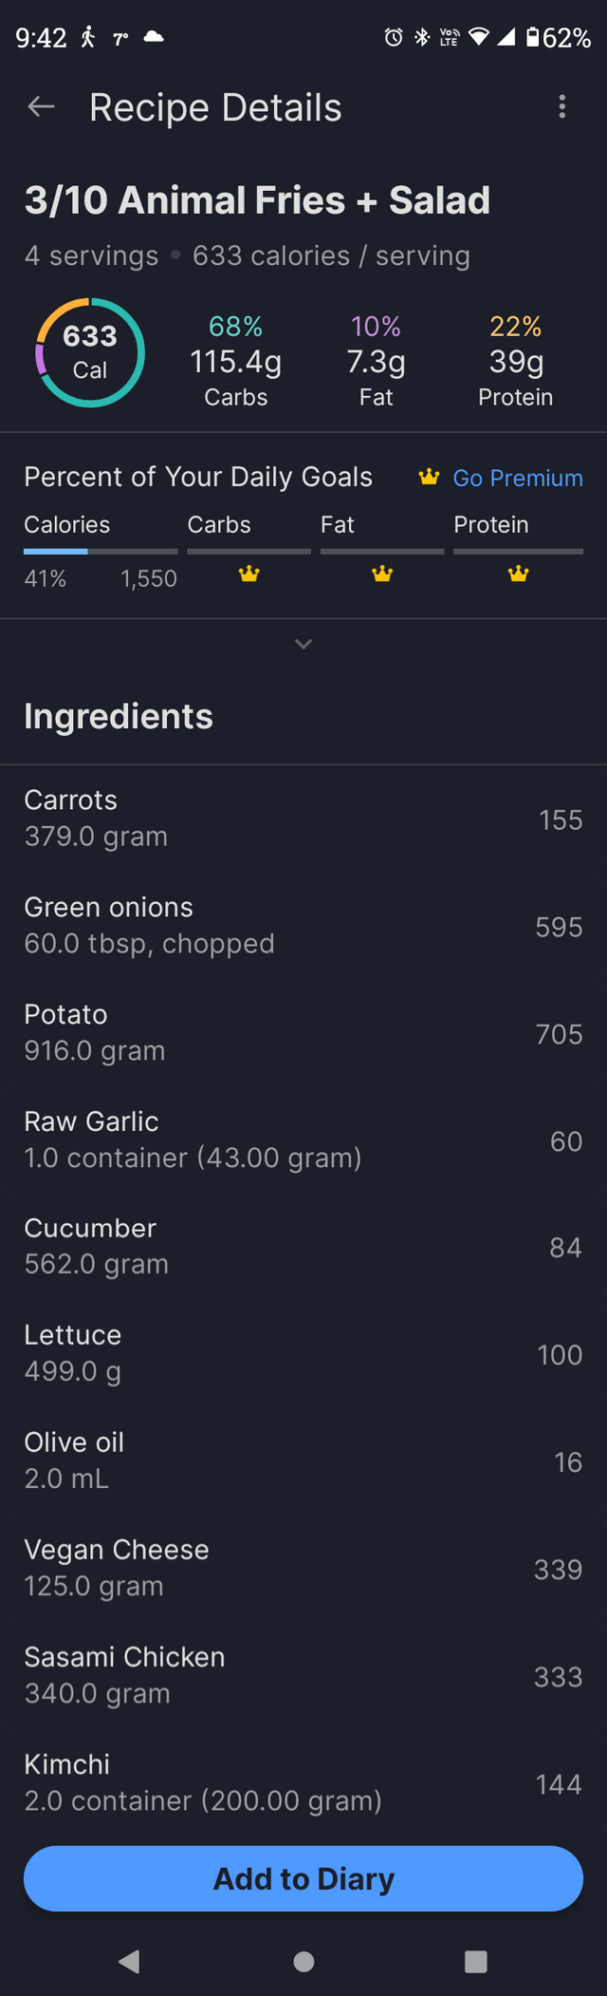Expand the daily goals chevron
The height and width of the screenshot is (1996, 607).
303,644
